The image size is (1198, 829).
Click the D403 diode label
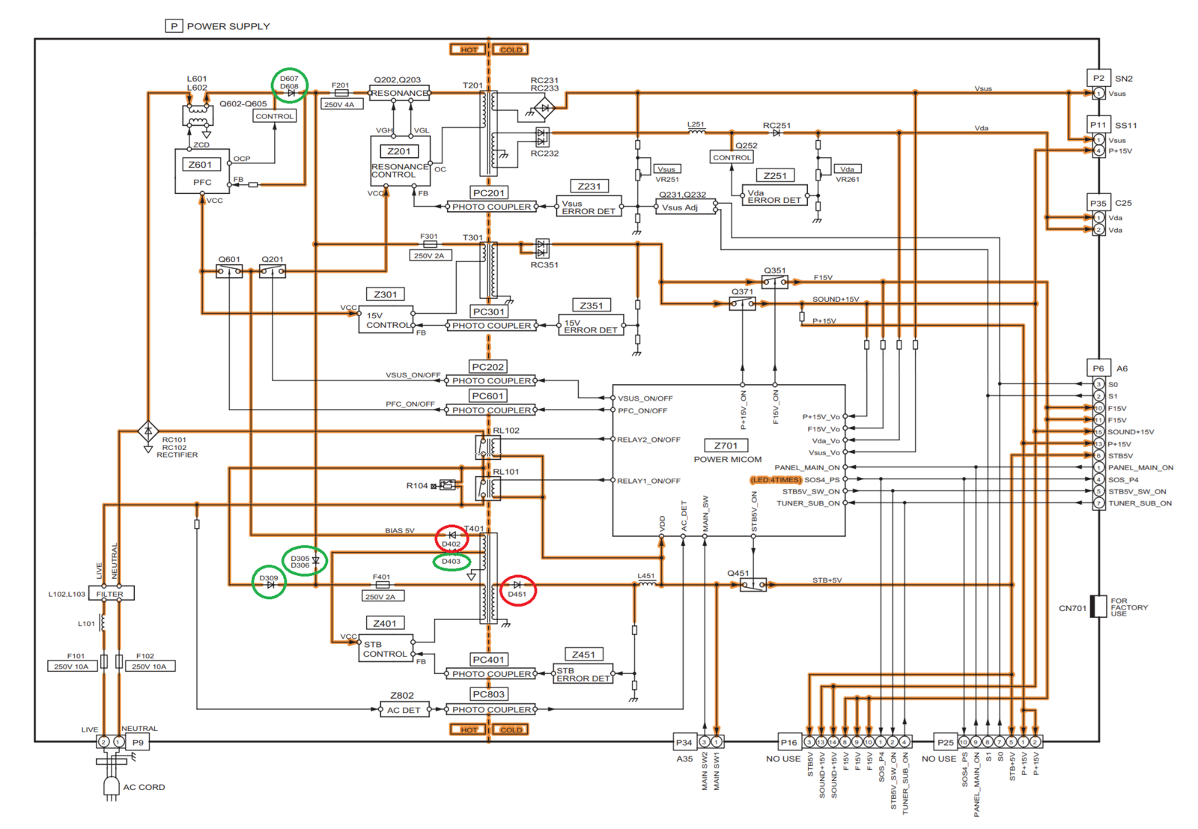tap(451, 562)
